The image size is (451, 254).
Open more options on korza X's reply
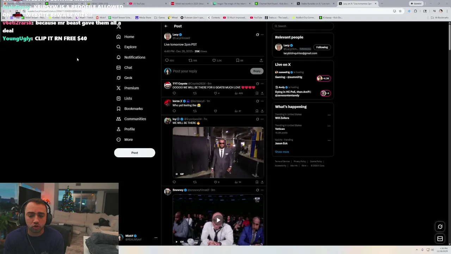(x=262, y=101)
